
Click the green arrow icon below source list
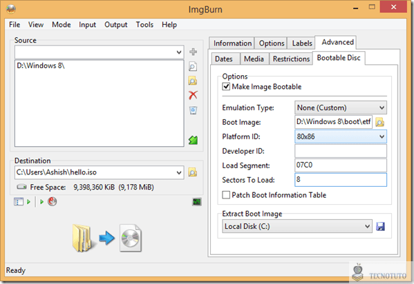tap(194, 140)
